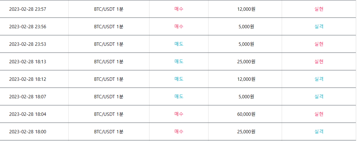Click the 실현 result in the 18:04 row
The image size is (358, 141).
[x=319, y=114]
